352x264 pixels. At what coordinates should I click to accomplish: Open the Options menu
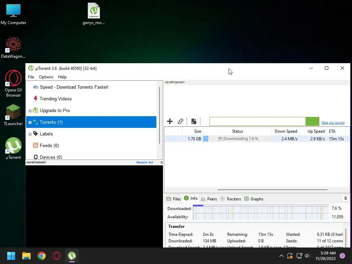pos(46,77)
